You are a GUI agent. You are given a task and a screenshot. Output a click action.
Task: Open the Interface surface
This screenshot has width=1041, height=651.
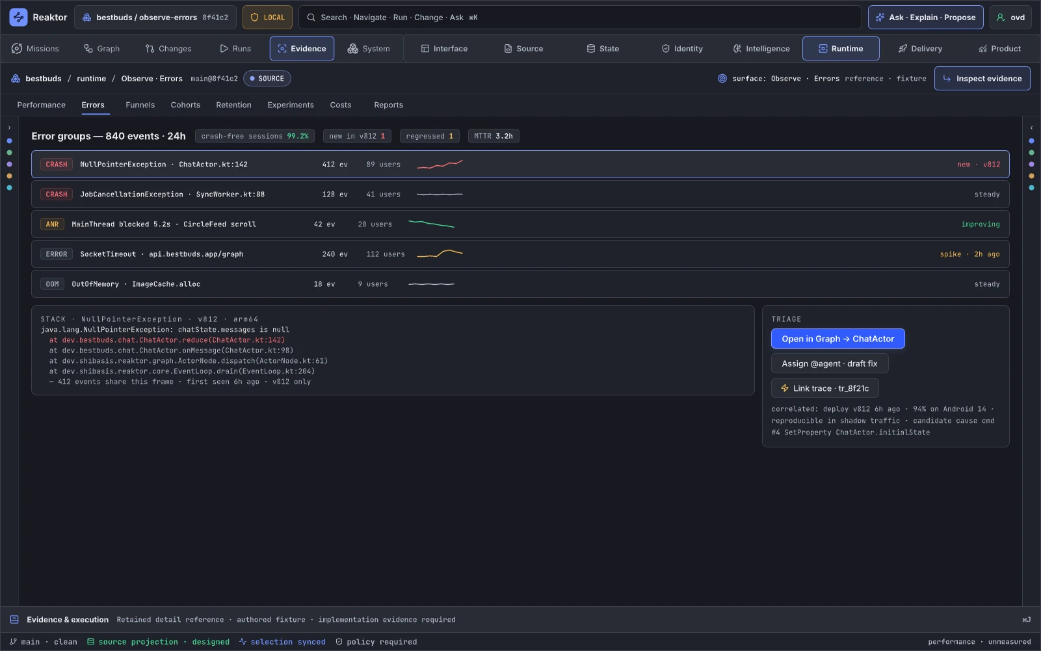[x=444, y=49]
